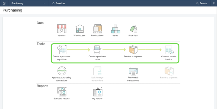
Task: Click the bookmark icon in top bar
Action: [x=214, y=3]
